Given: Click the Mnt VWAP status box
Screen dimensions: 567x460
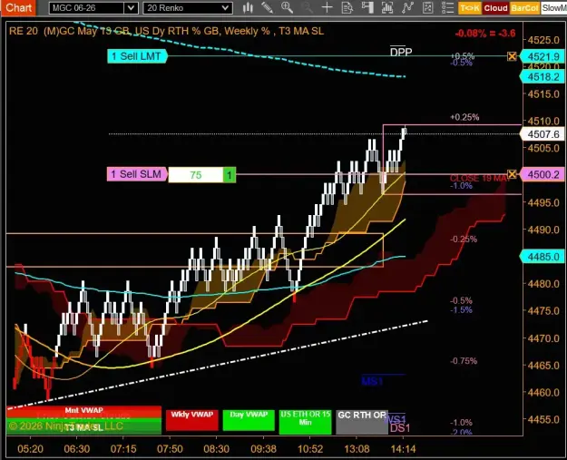Looking at the screenshot, I should tap(83, 410).
